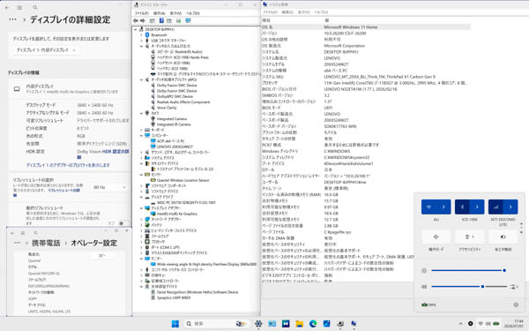The width and height of the screenshot is (529, 331).
Task: Open display adapter properties link
Action: click(x=68, y=165)
